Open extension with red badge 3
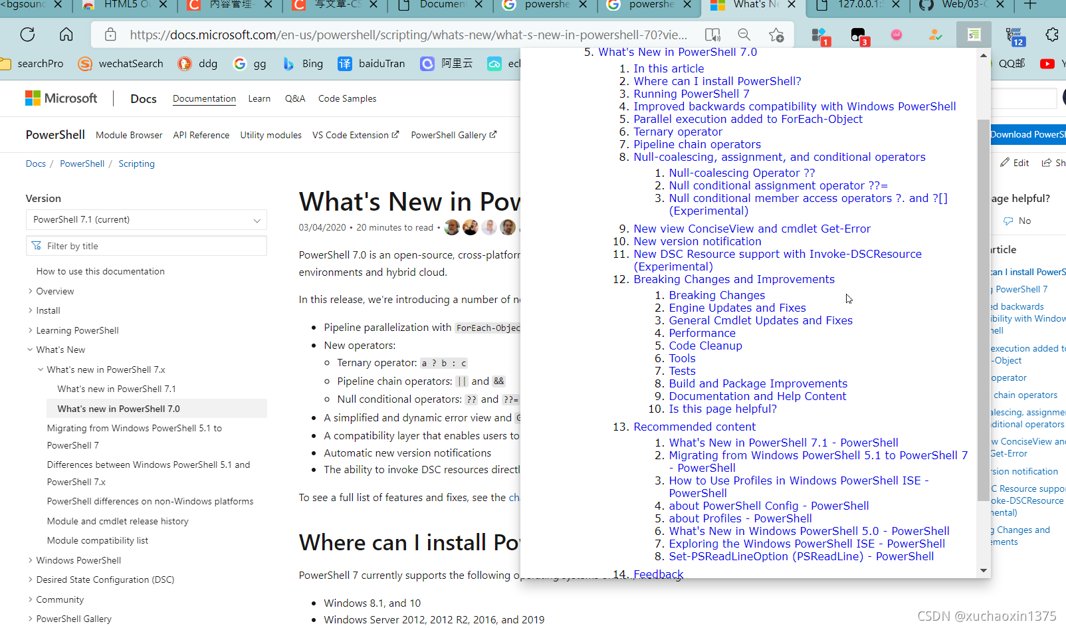The width and height of the screenshot is (1066, 628). pyautogui.click(x=859, y=36)
